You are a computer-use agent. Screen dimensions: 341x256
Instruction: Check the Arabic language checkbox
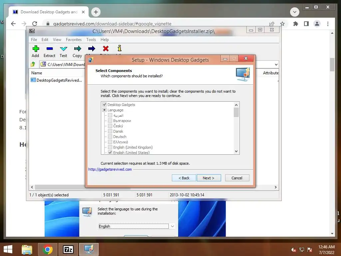pyautogui.click(x=110, y=115)
